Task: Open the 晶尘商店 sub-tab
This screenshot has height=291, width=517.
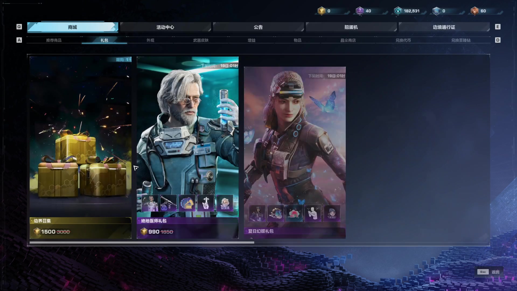Action: tap(348, 40)
